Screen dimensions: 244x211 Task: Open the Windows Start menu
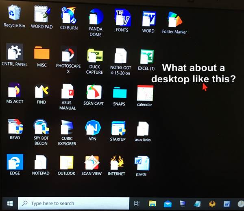(x=10, y=204)
